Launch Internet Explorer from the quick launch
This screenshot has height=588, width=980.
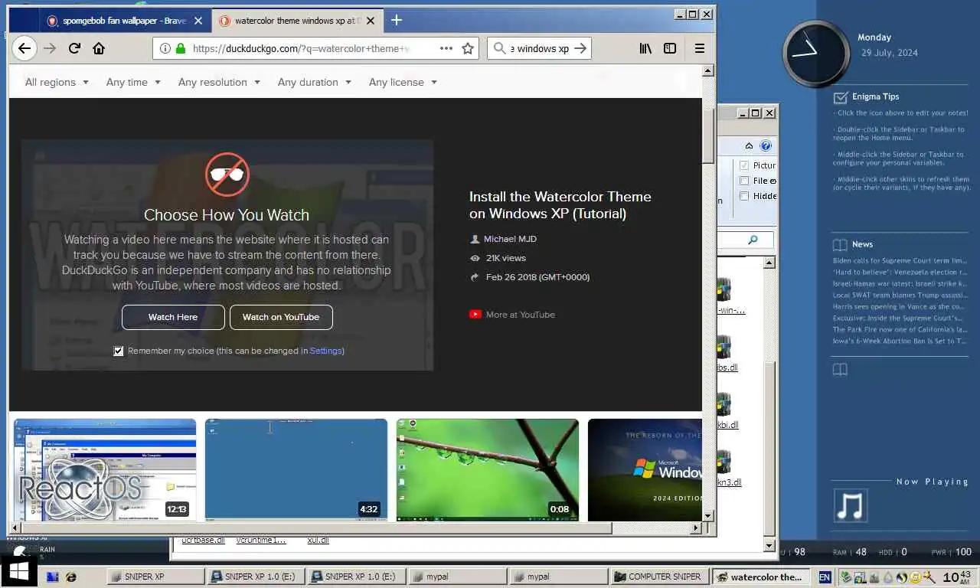point(71,577)
